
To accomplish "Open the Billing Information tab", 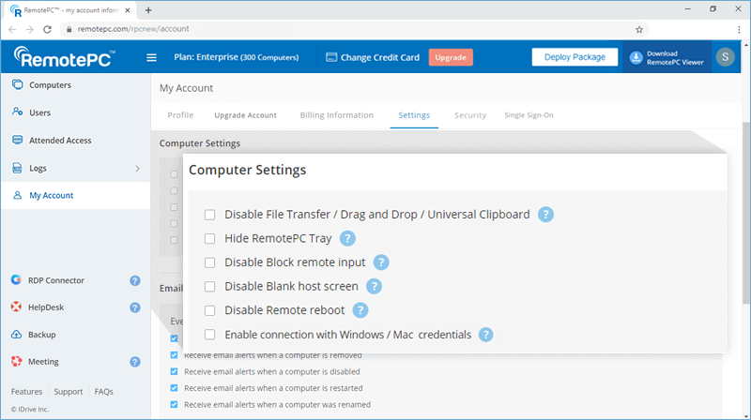I will pyautogui.click(x=337, y=115).
